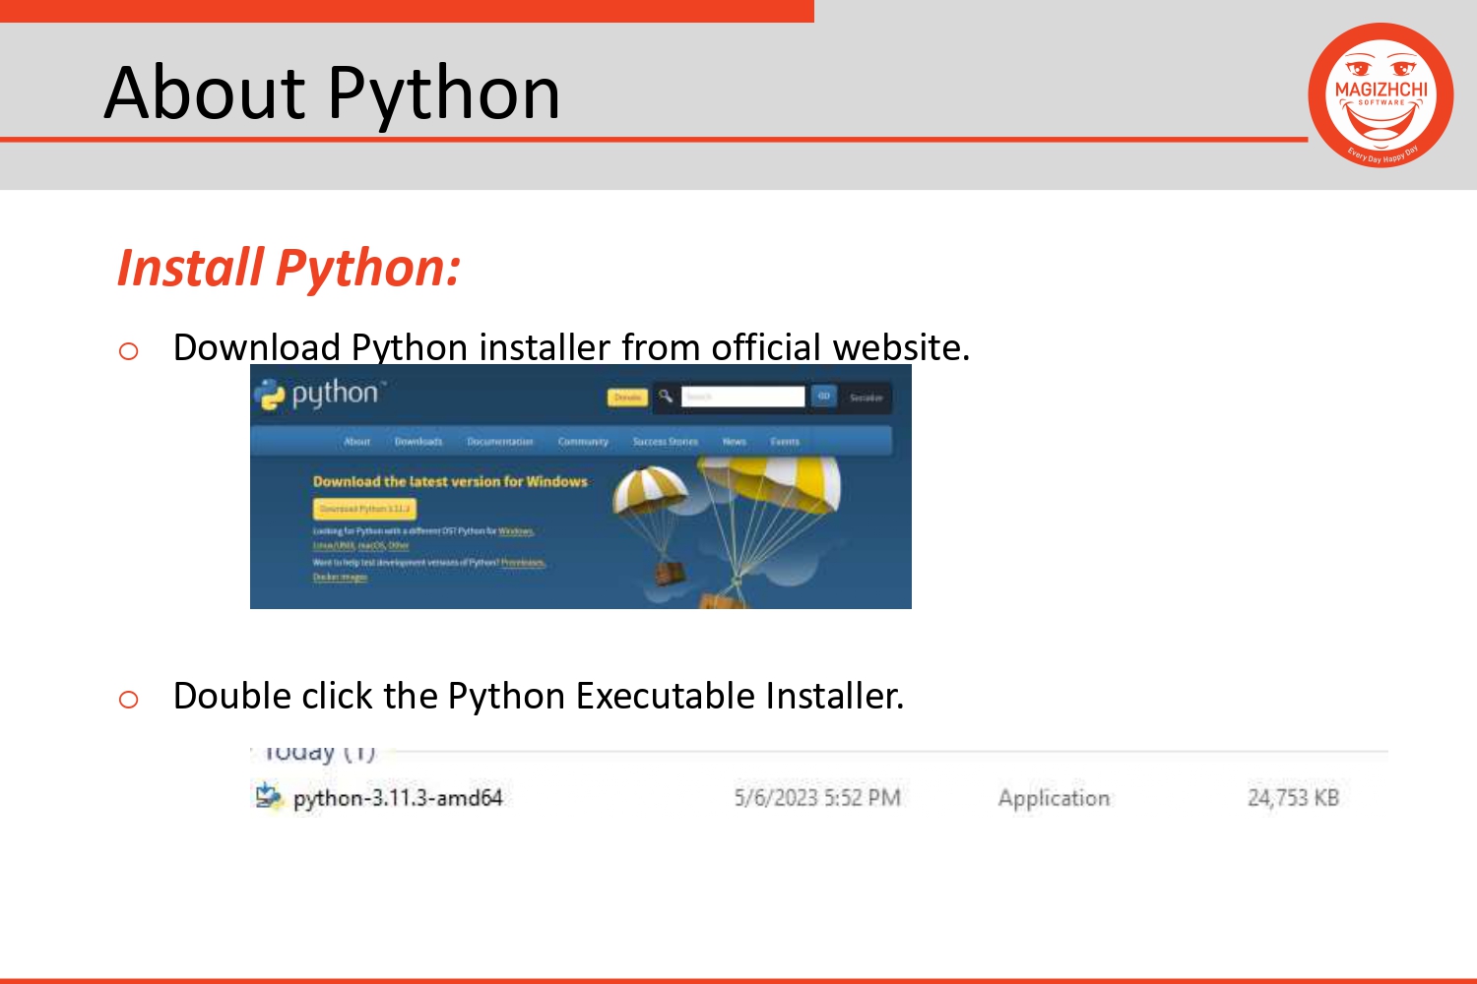Click the yellow Donate button
The width and height of the screenshot is (1477, 984).
click(627, 398)
